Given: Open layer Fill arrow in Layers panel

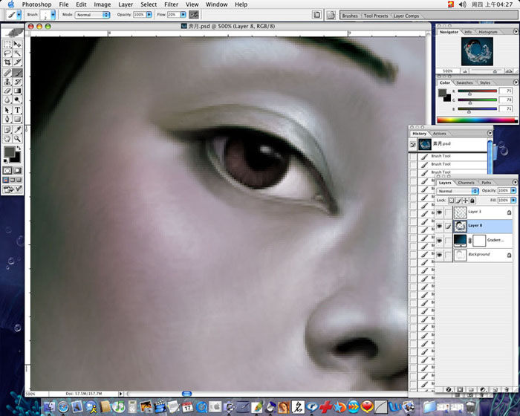Looking at the screenshot, I should (x=513, y=200).
